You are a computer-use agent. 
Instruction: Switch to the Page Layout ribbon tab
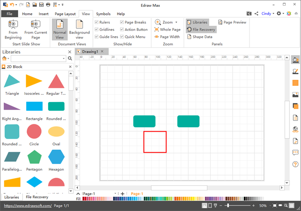coord(65,14)
